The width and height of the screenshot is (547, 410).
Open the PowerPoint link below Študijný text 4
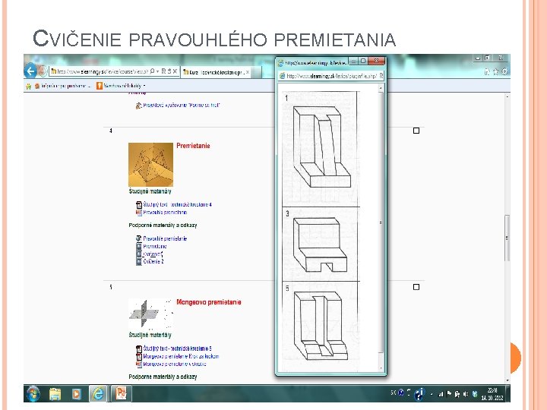(x=165, y=213)
